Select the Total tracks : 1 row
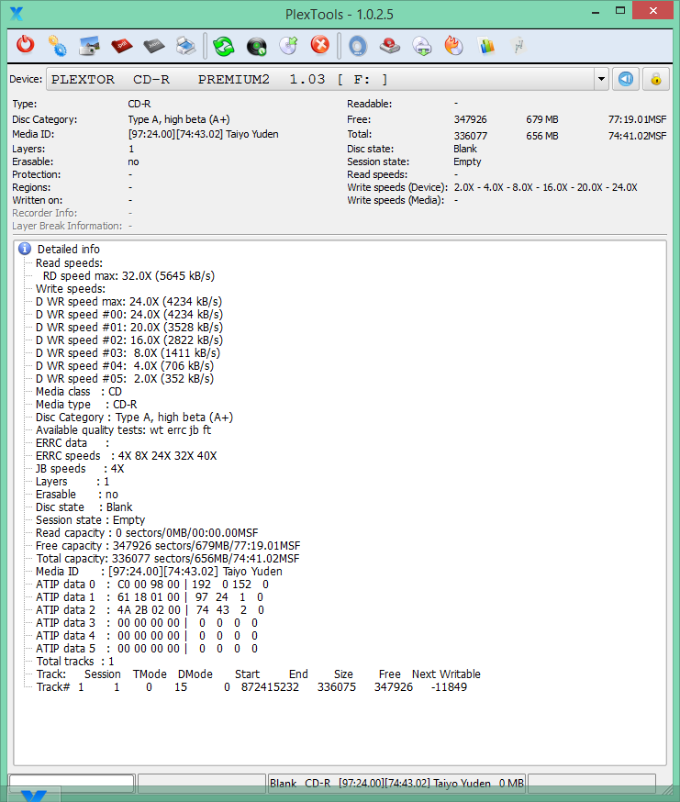 [x=75, y=661]
